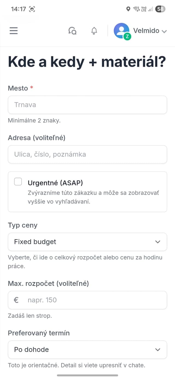Tap the screen capture icon next to the clock

(33, 9)
